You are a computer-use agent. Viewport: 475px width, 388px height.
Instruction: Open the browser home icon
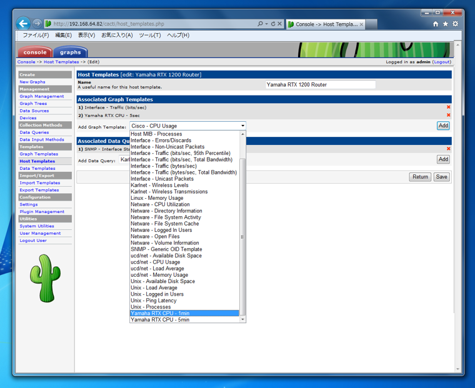click(x=436, y=24)
